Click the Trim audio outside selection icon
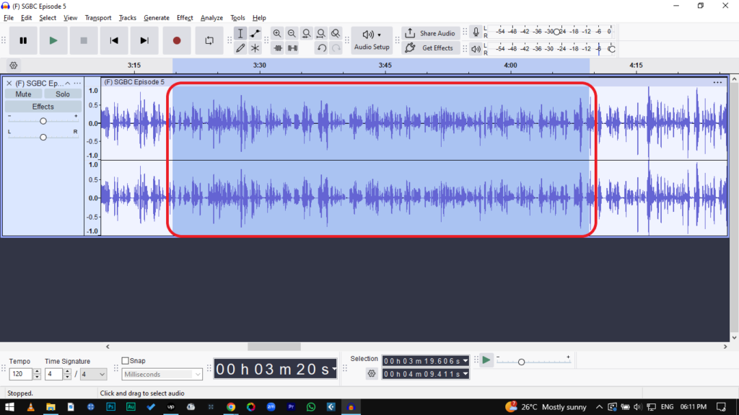Viewport: 739px width, 415px height. [x=277, y=48]
